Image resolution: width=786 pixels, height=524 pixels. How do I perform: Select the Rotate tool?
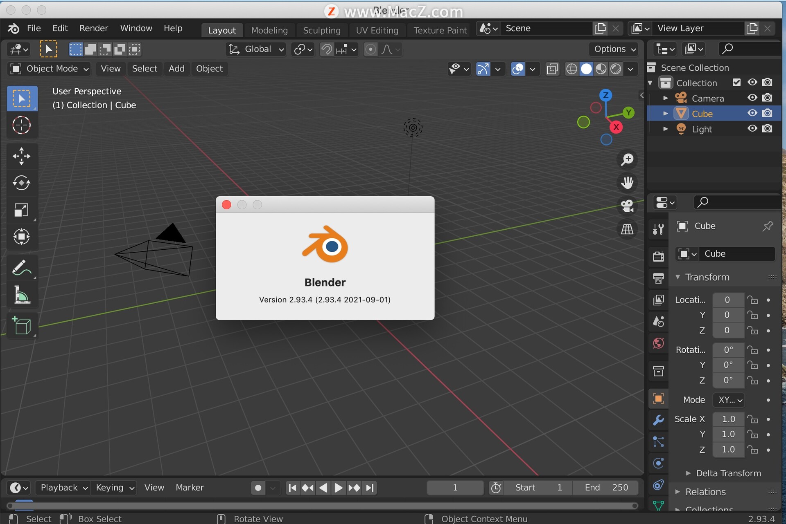(22, 183)
